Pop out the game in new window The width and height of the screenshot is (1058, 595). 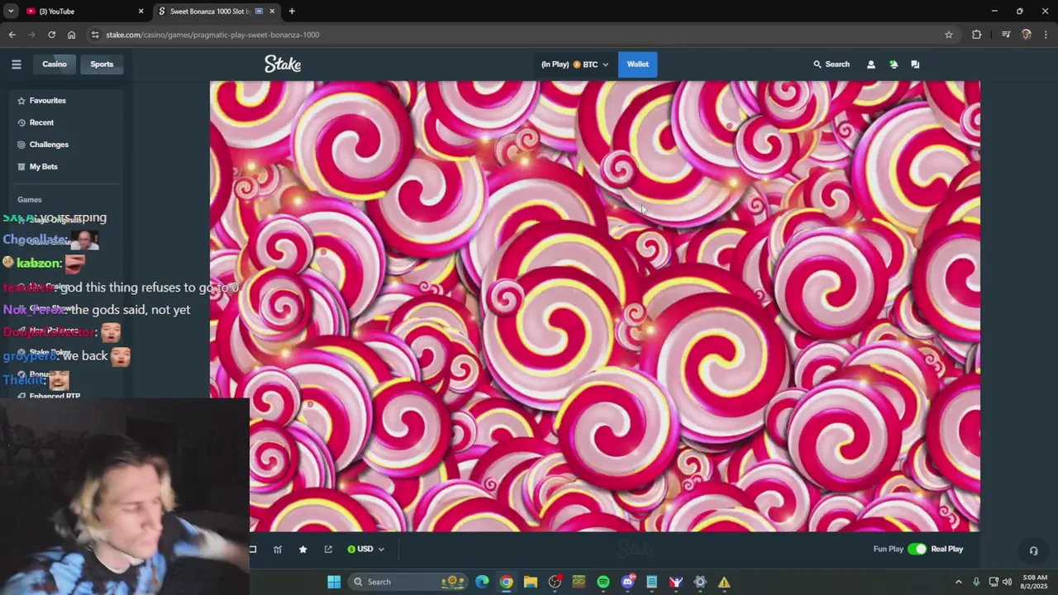pyautogui.click(x=328, y=550)
